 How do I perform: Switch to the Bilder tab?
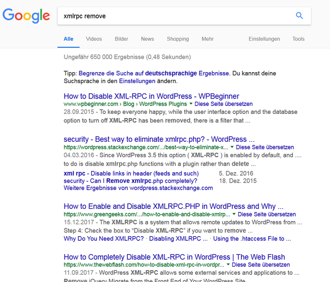[x=122, y=39]
